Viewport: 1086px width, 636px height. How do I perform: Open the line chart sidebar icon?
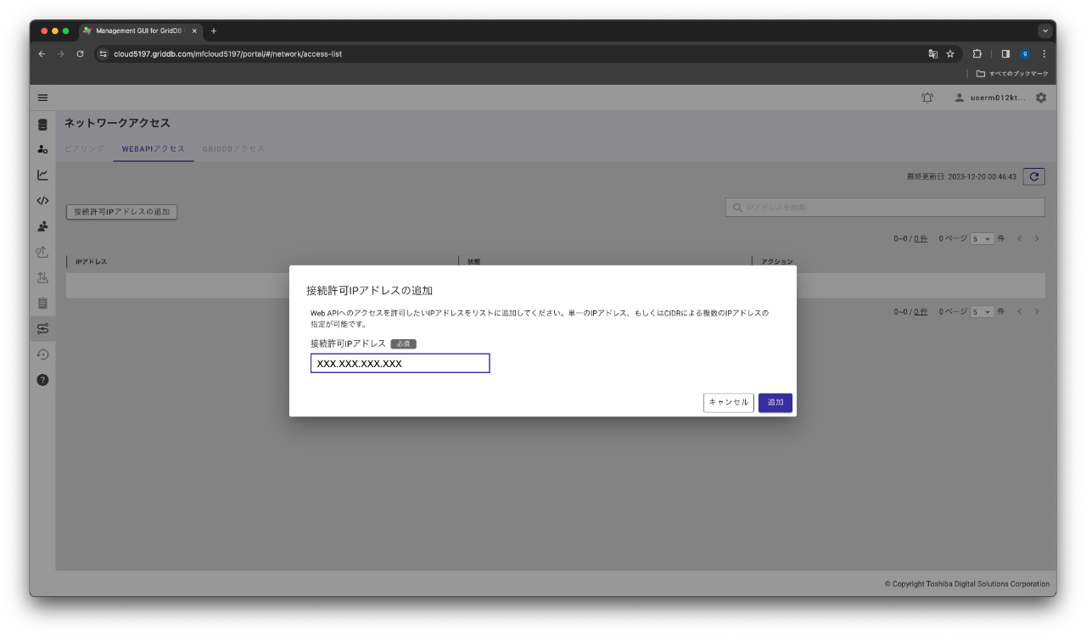(x=42, y=175)
